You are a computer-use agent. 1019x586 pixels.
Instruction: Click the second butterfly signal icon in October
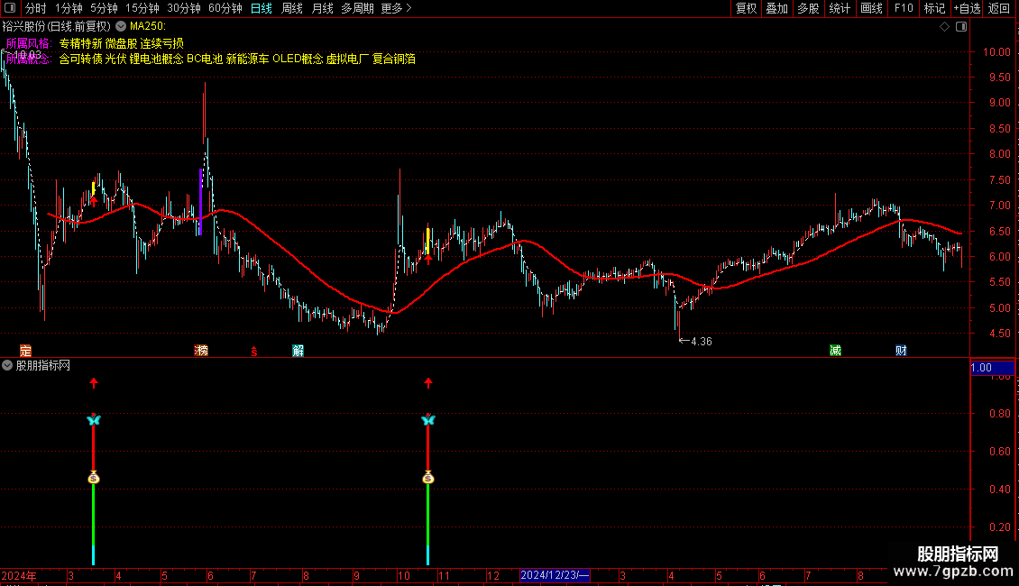coord(427,420)
